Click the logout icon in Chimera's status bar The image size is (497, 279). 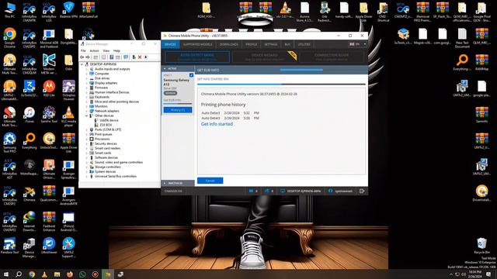coord(362,191)
